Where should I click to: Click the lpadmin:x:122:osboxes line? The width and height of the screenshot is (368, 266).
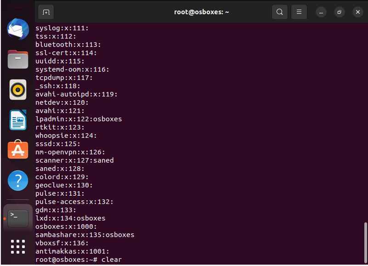79,119
